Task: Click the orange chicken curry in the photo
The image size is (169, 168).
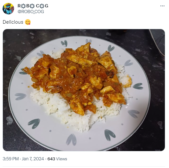Action: click(78, 76)
